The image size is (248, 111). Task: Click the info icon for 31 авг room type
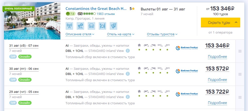(128, 51)
